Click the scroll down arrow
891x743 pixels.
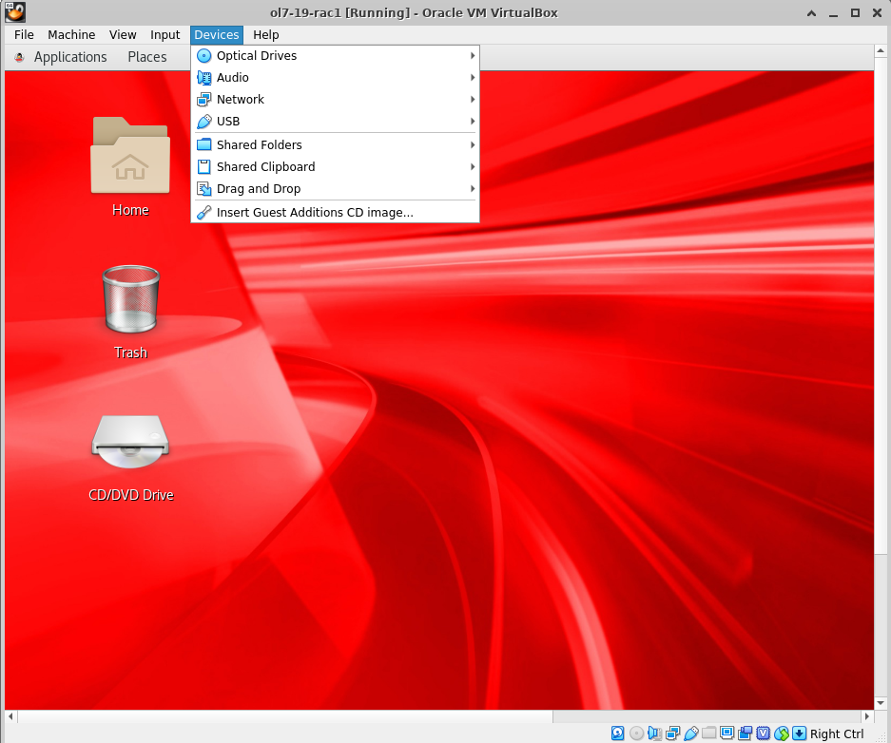[880, 703]
